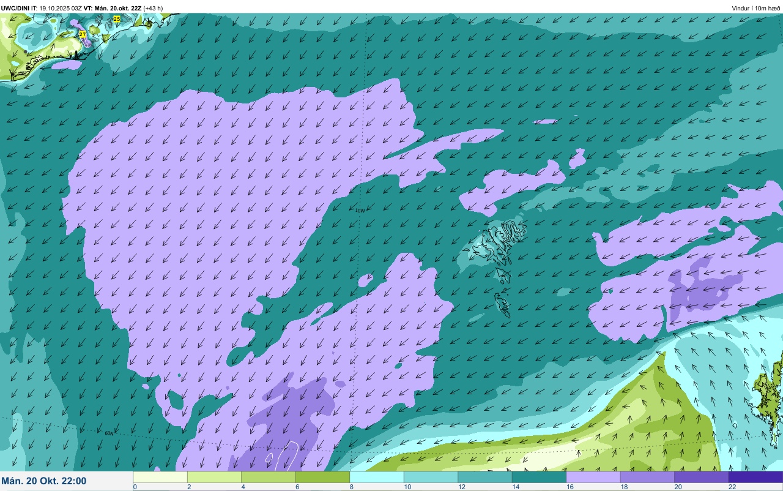
Task: Click the legend scale value 0
Action: [x=135, y=487]
